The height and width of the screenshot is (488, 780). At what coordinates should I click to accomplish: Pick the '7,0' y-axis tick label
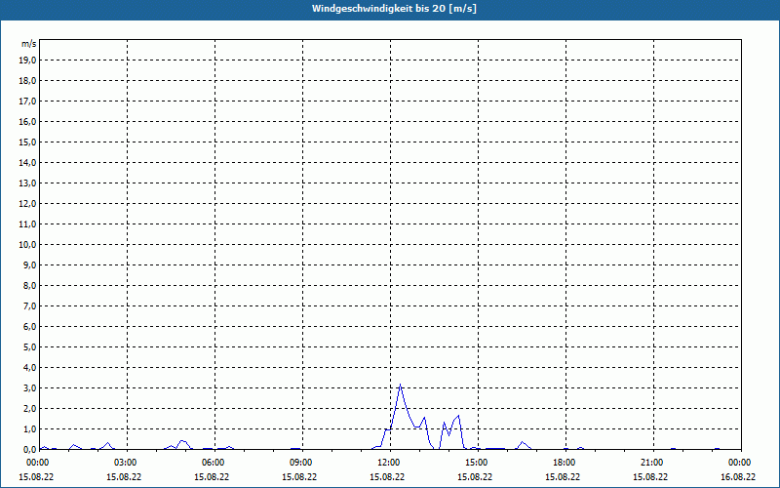click(x=29, y=305)
